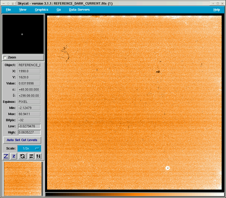Open the Help menu
226x198 pixels.
217,10
